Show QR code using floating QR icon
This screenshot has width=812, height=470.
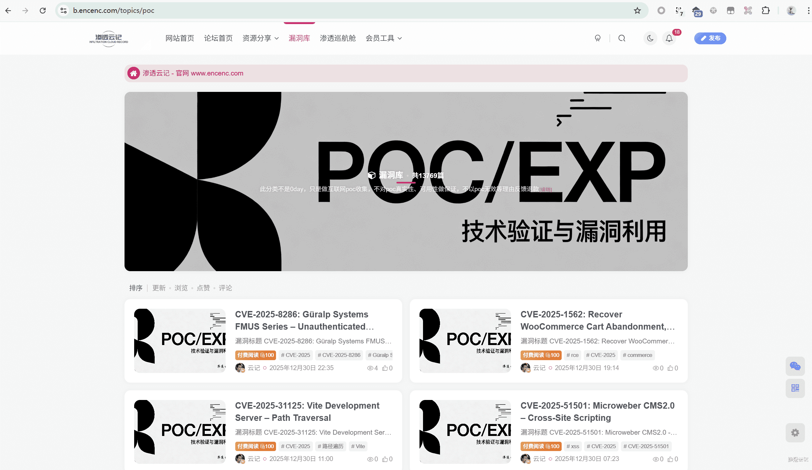(795, 388)
